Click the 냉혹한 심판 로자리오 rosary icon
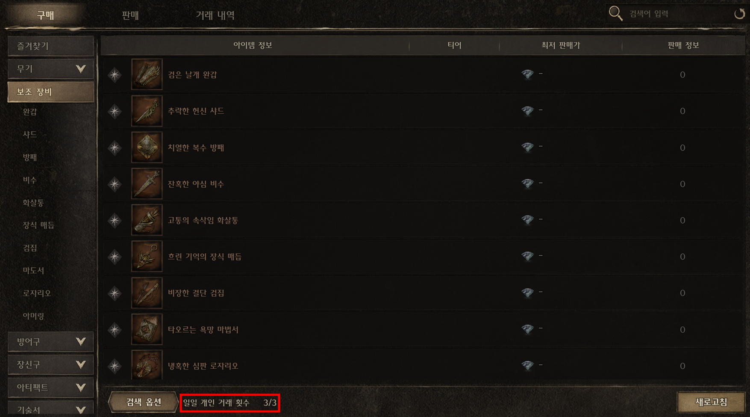 tap(147, 366)
